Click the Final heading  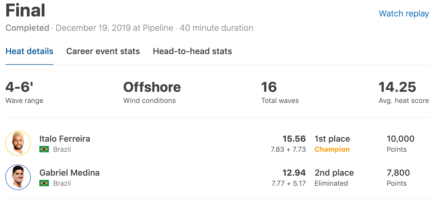point(26,11)
